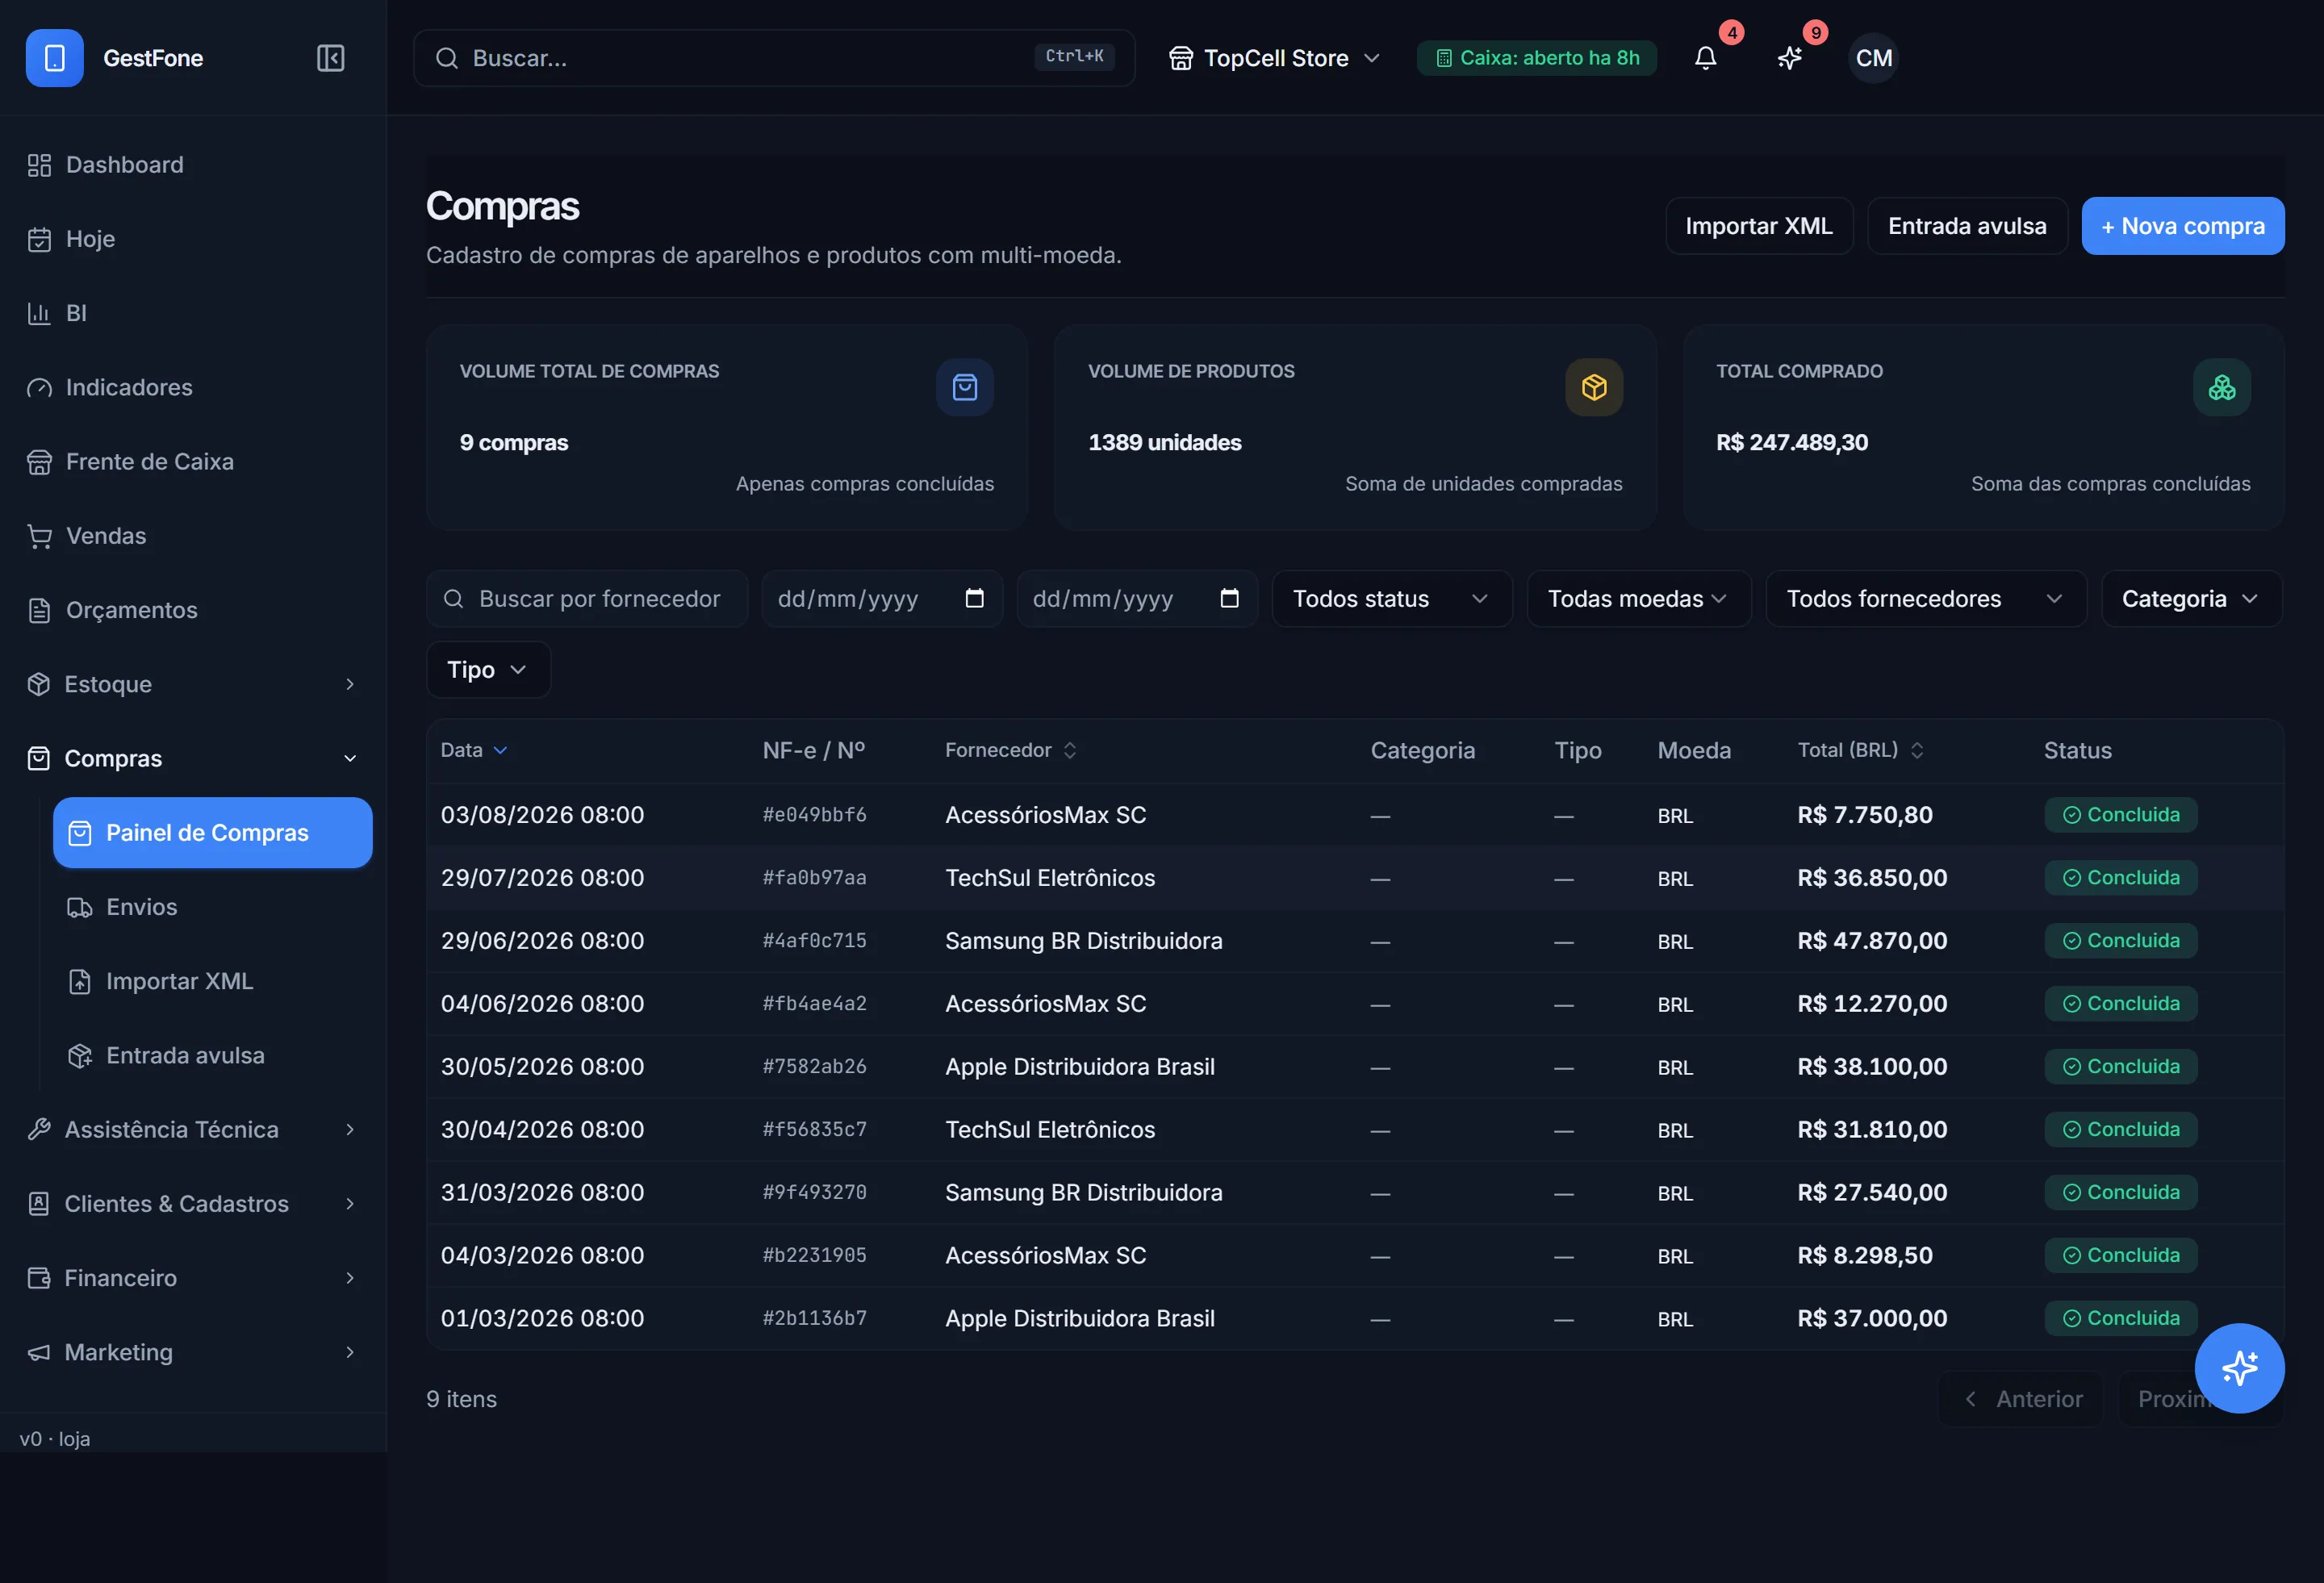Click the box icon in Volume de Produtos card
The width and height of the screenshot is (2324, 1583).
(1594, 387)
